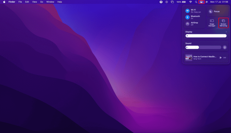Screen dimensions: 231x133
Task: Open the Apple logo menu
Action: click(x=4, y=2)
